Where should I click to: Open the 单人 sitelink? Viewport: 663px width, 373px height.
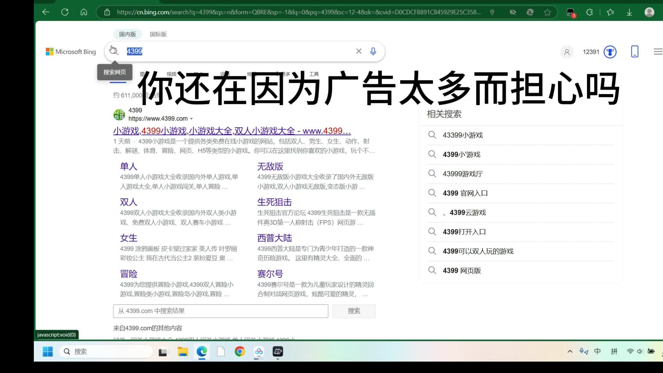click(x=128, y=166)
